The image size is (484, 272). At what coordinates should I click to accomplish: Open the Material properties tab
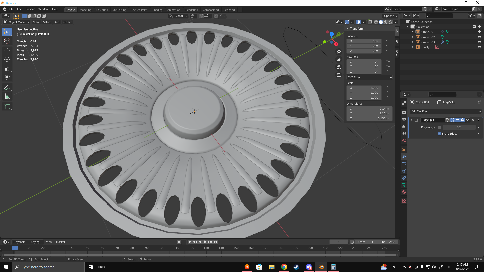click(x=404, y=192)
